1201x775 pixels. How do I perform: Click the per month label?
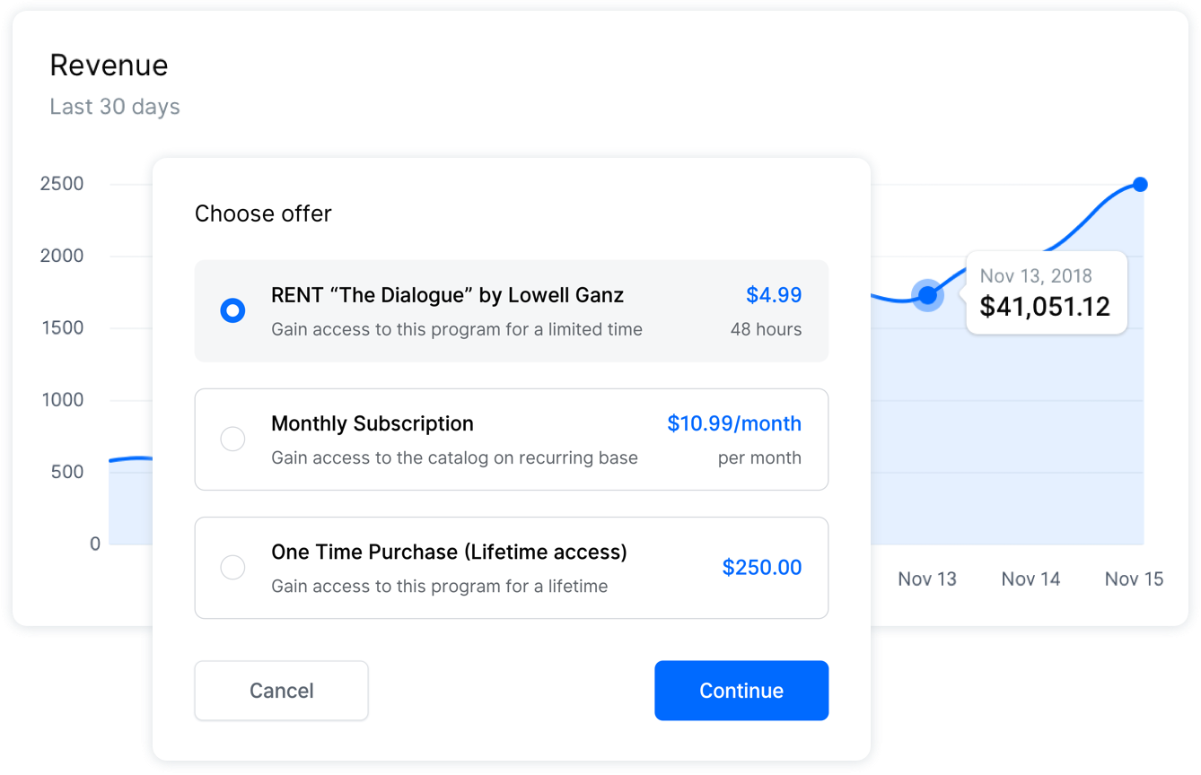[759, 457]
